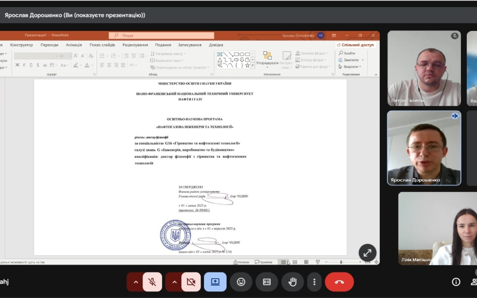Click the numbered list icon
The height and width of the screenshot is (298, 477).
pyautogui.click(x=113, y=55)
